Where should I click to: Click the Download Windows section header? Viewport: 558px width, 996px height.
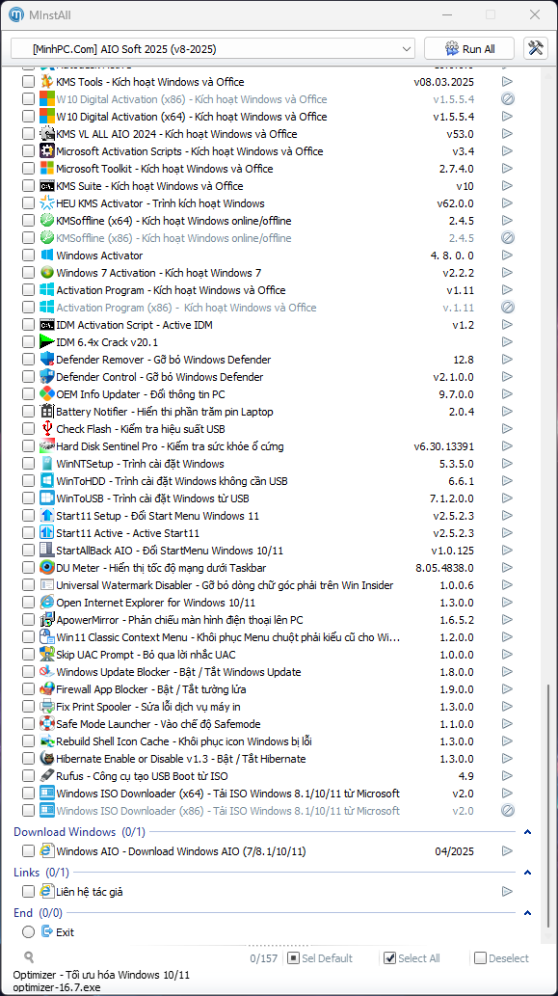click(x=79, y=832)
